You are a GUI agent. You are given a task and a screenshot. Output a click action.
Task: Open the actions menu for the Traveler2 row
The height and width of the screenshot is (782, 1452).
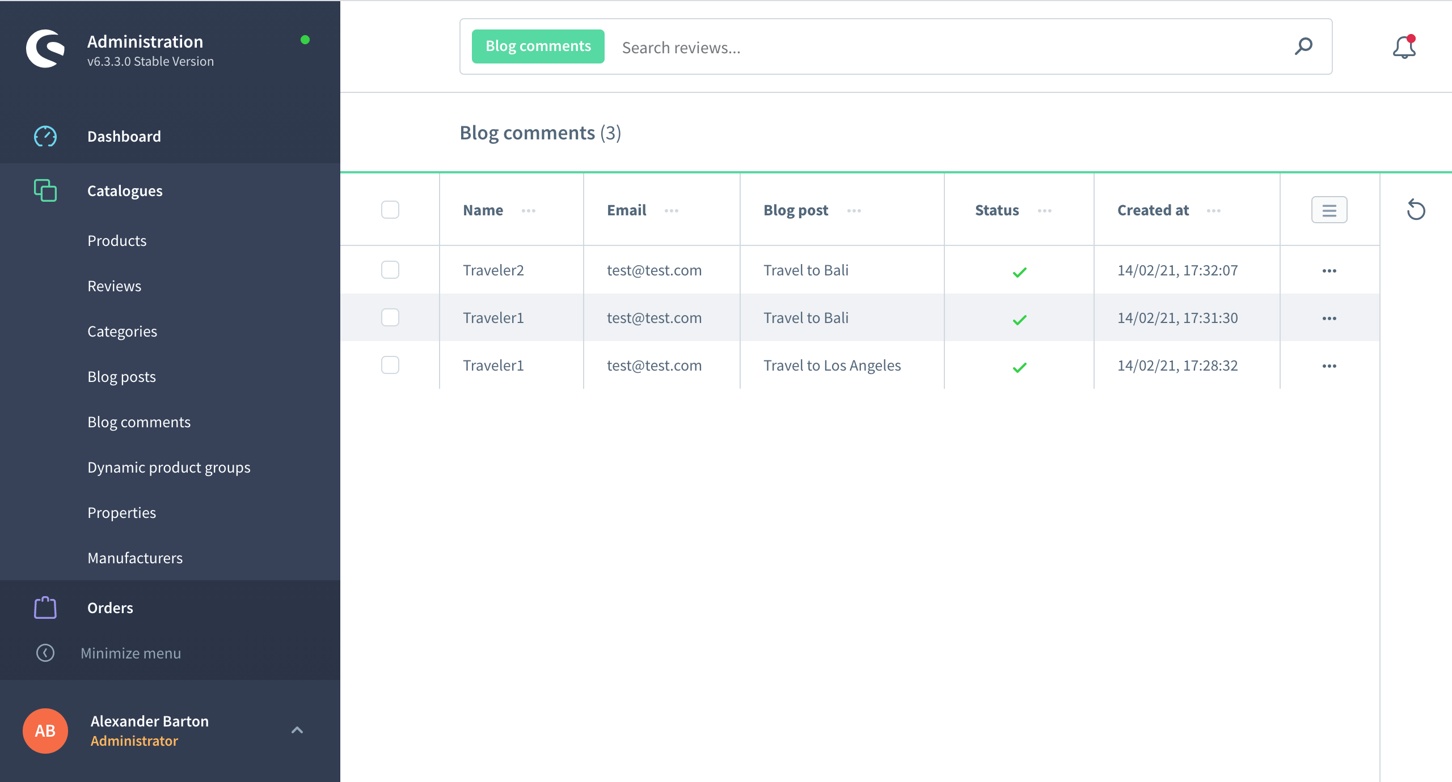click(x=1329, y=271)
